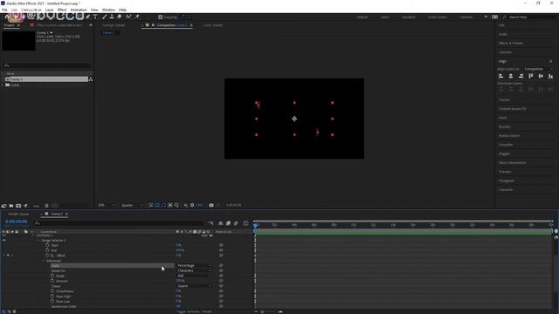Toggle eye visibility for Range Selector 1
The width and height of the screenshot is (559, 314).
coord(3,241)
